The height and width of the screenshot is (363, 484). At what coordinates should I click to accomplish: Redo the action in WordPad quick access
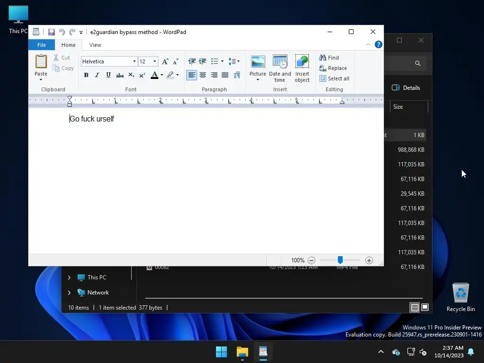(72, 32)
